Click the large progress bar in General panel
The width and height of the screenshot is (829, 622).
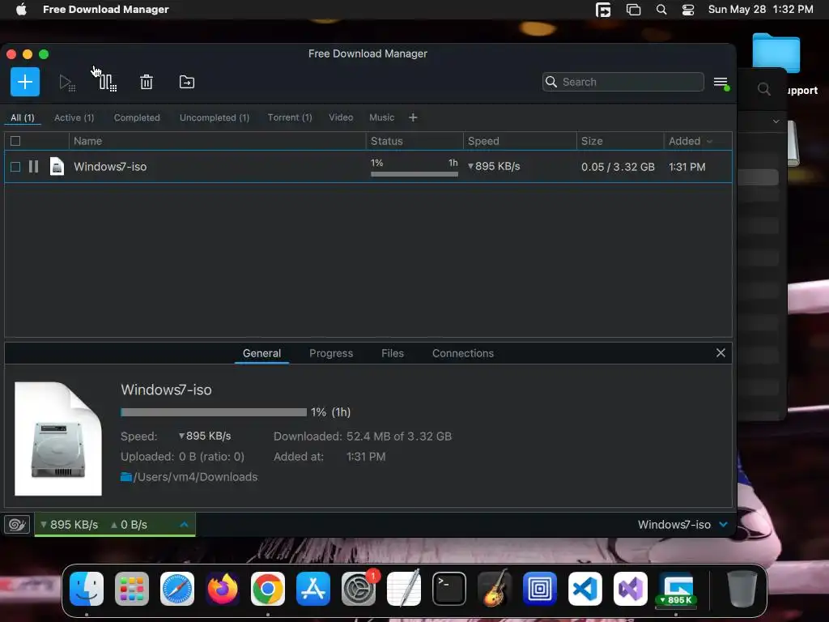pos(214,412)
